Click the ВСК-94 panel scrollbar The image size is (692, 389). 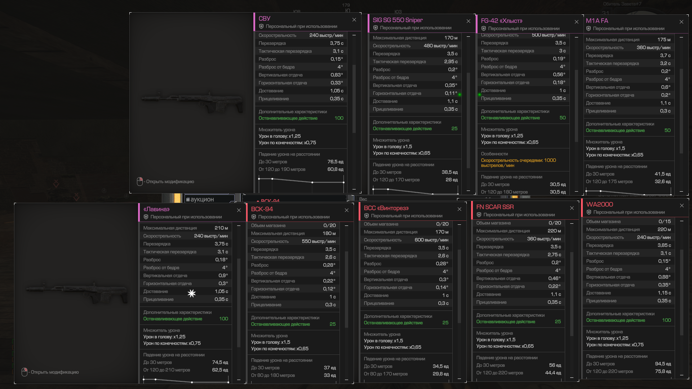[x=347, y=290]
